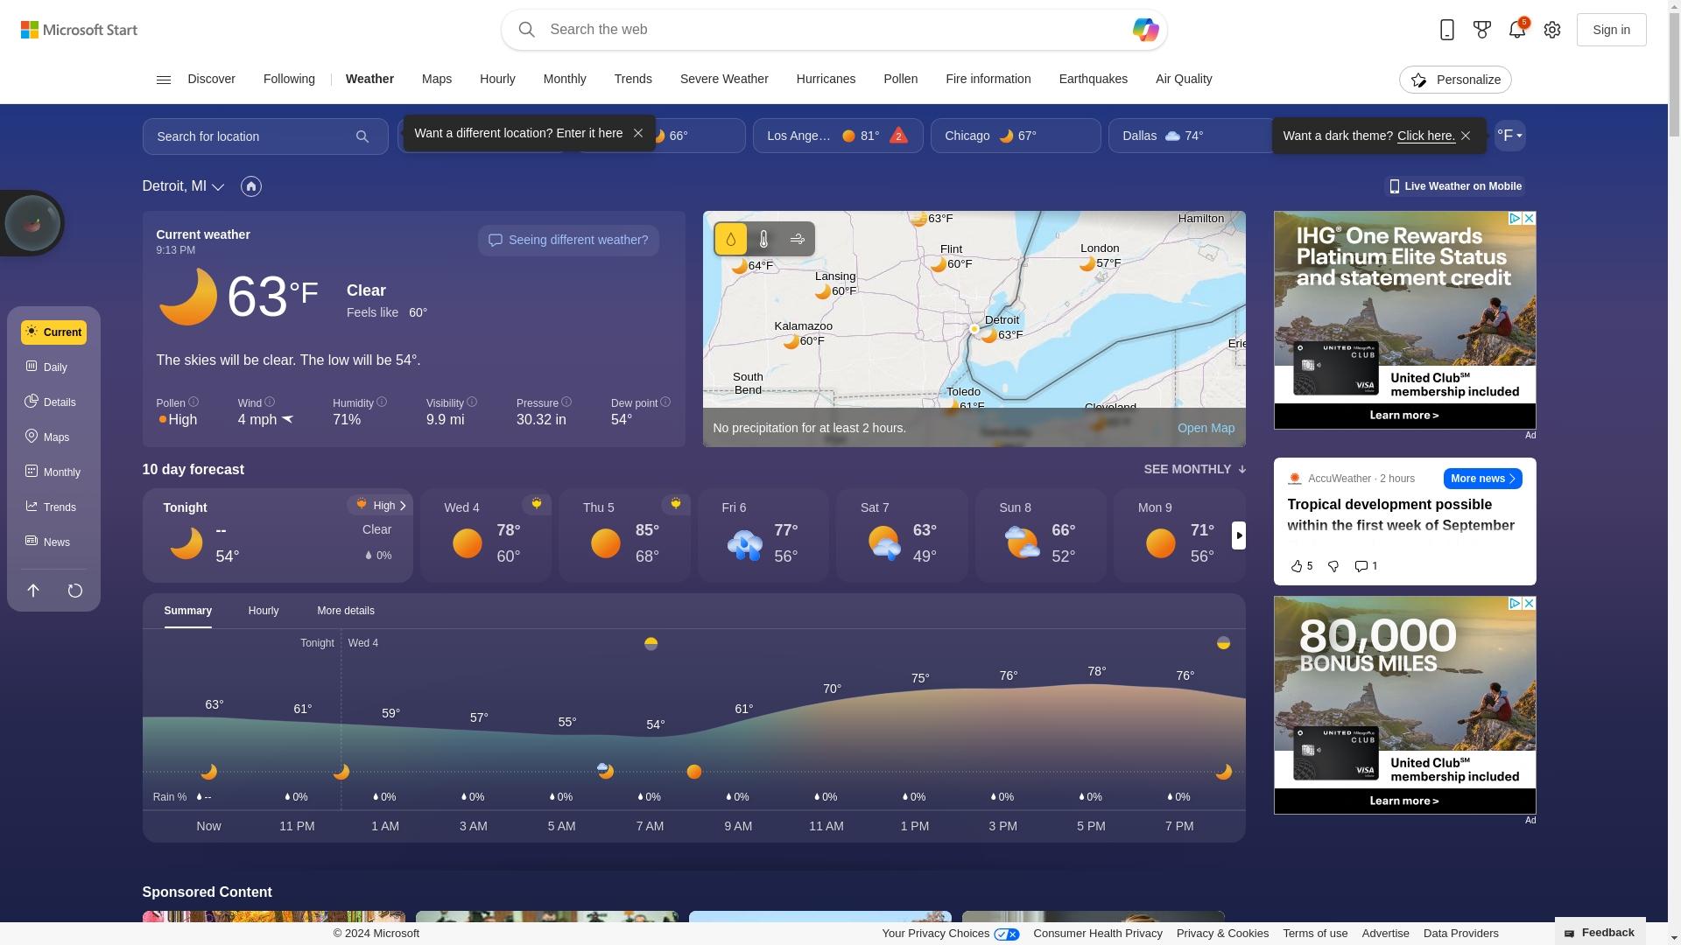
Task: Click the wind map layer icon
Action: [x=797, y=238]
